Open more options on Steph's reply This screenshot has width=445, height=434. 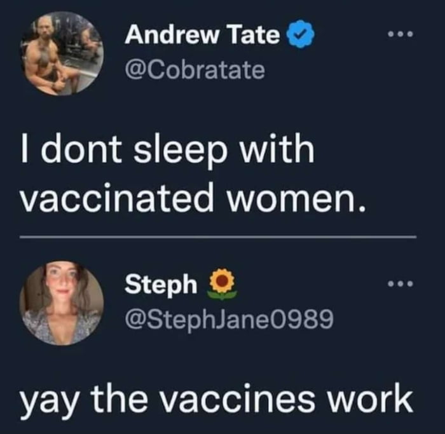(401, 283)
